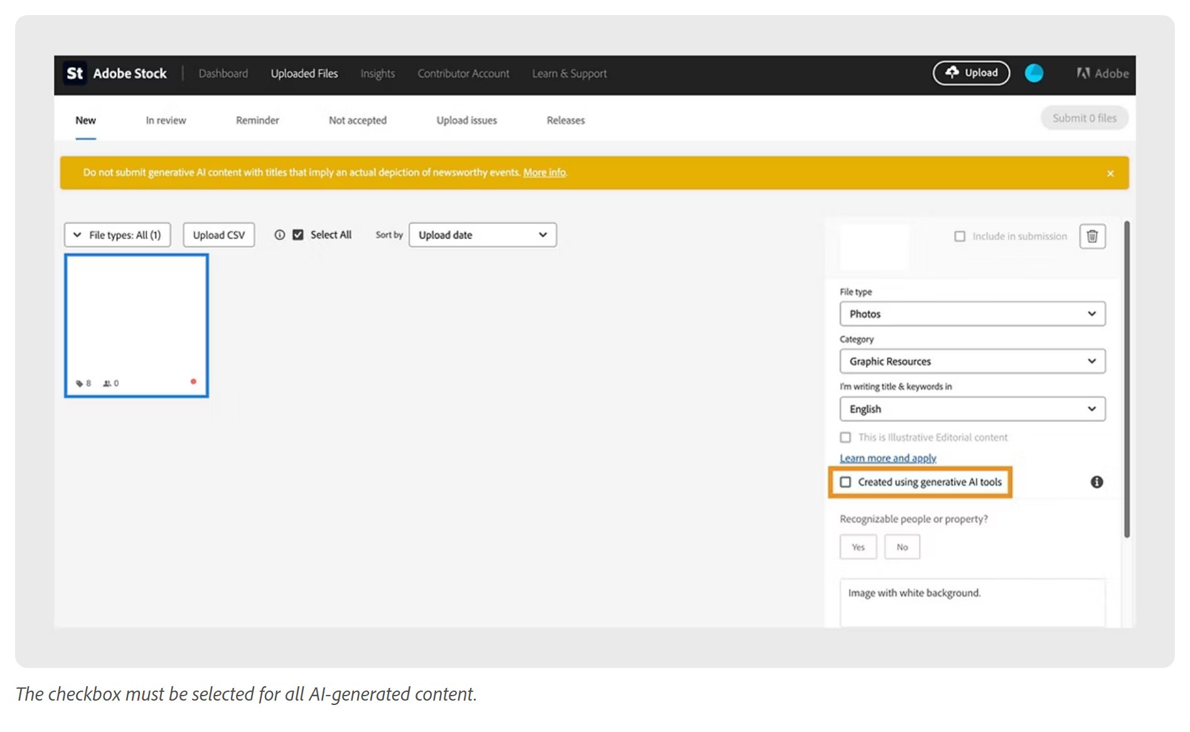1190x732 pixels.
Task: Dismiss the yellow warning banner with X
Action: pyautogui.click(x=1110, y=173)
